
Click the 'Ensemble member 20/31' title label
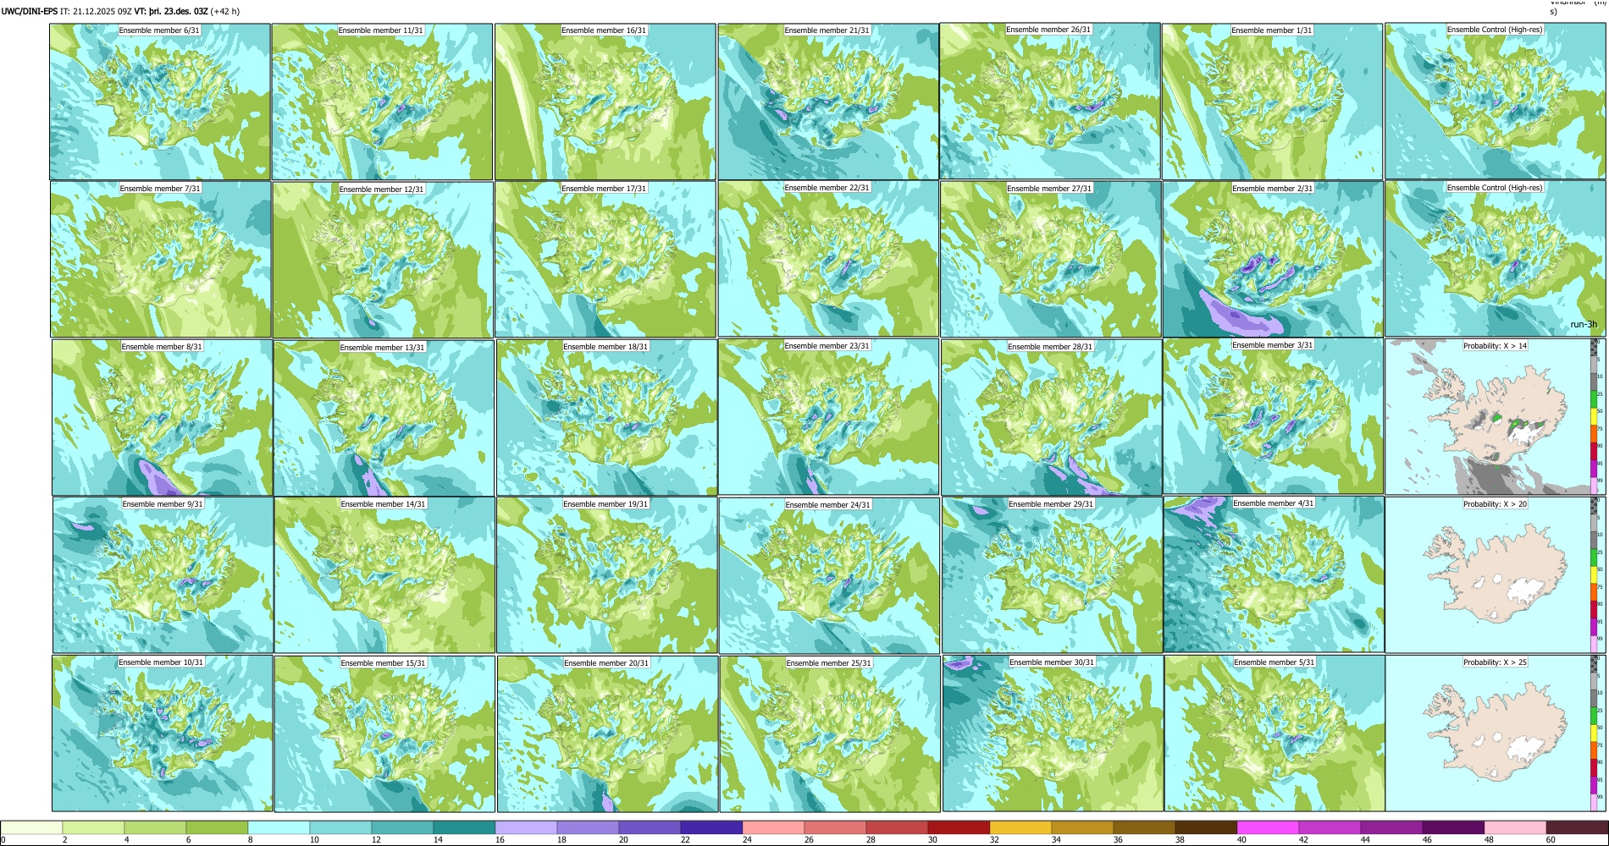[x=606, y=663]
